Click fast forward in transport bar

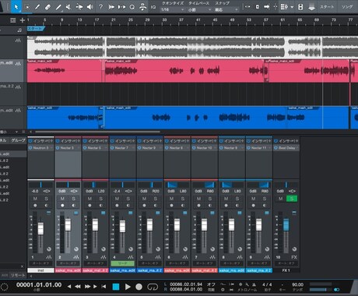[88, 287]
